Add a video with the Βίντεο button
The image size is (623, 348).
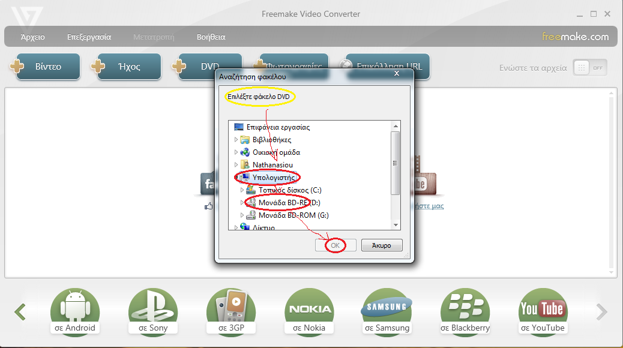tap(48, 67)
